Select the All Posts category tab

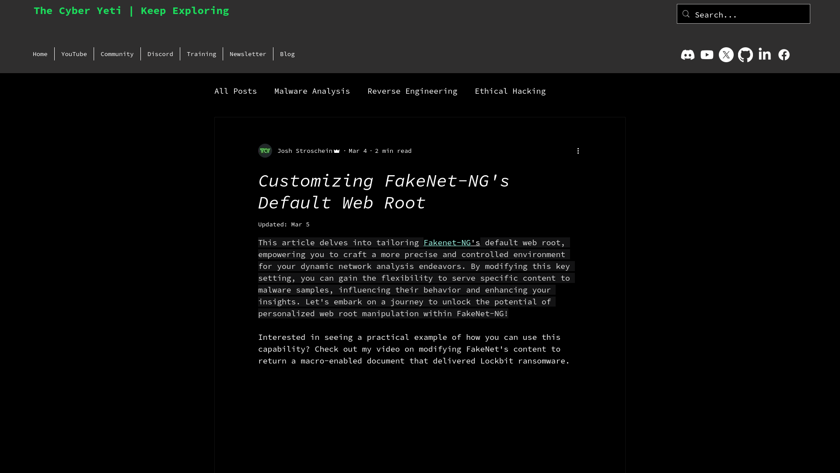click(x=235, y=91)
